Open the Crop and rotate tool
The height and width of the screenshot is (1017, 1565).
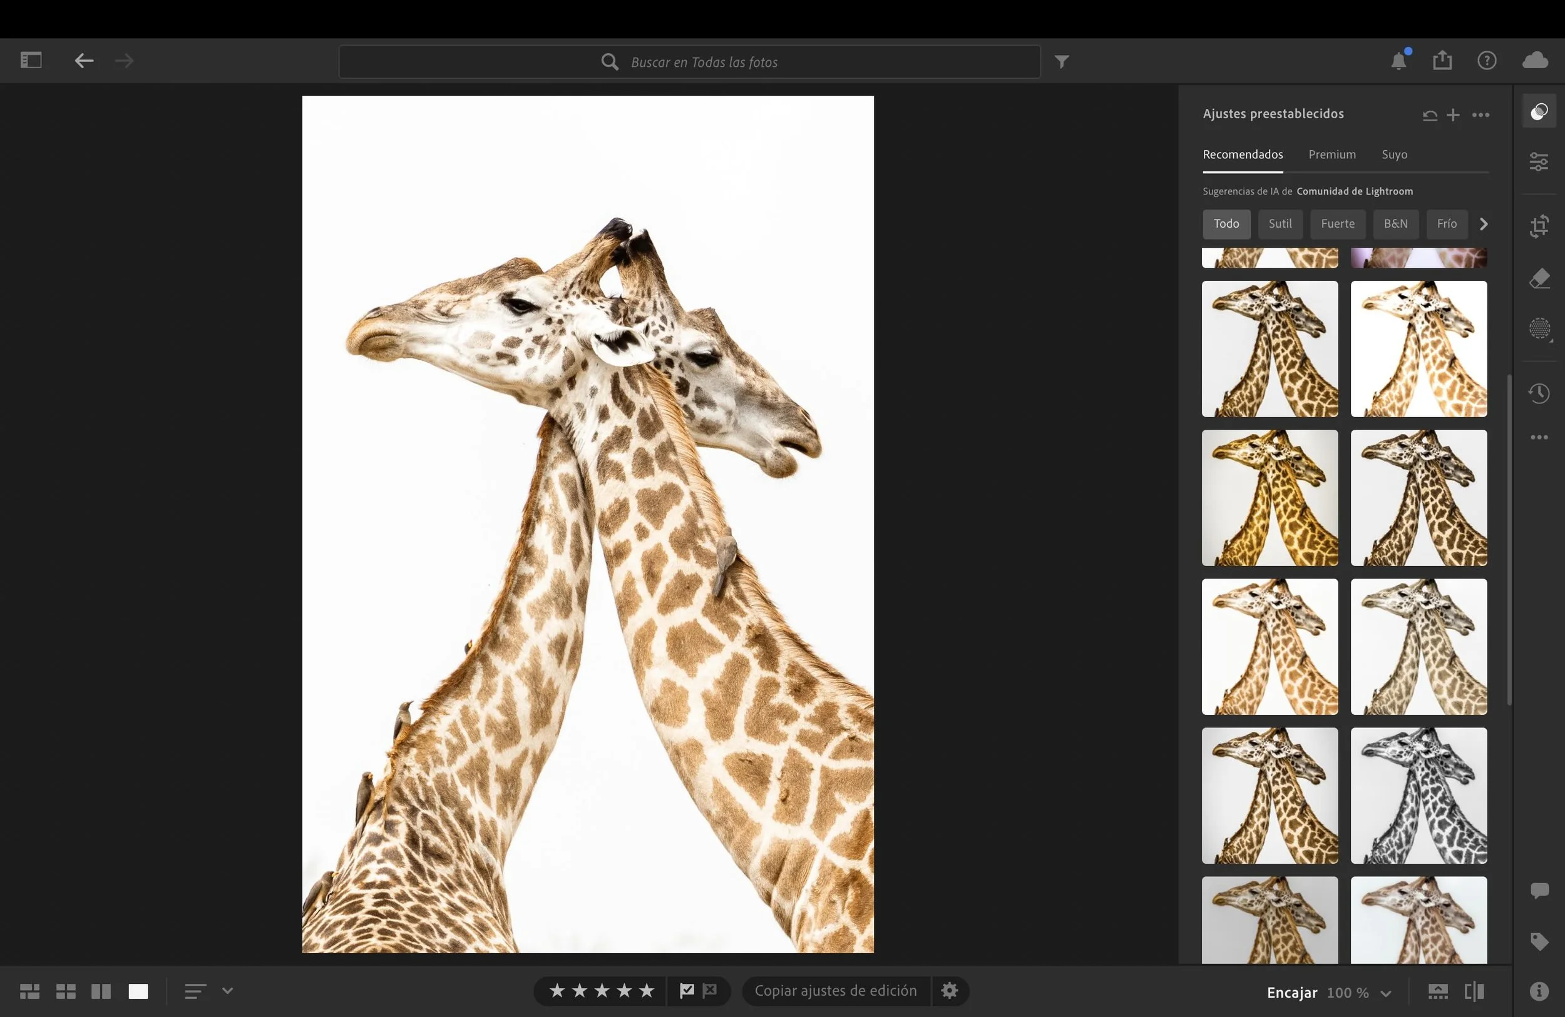click(x=1539, y=226)
